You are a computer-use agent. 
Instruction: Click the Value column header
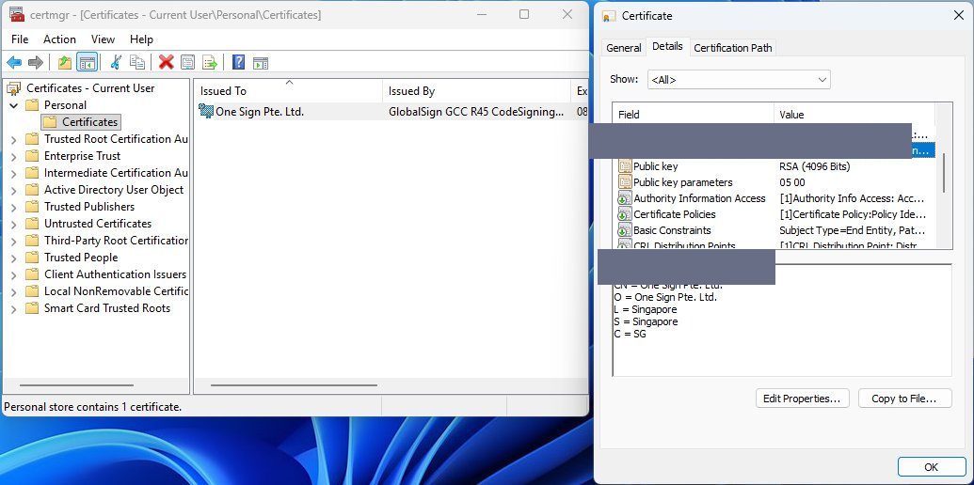pyautogui.click(x=854, y=115)
